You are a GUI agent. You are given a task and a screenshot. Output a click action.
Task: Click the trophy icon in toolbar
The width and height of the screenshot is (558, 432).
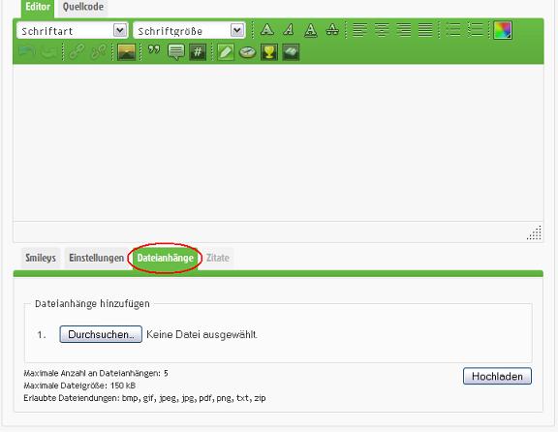269,52
